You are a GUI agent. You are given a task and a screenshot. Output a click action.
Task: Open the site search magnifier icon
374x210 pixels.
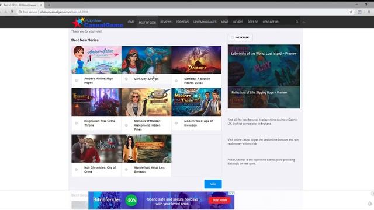point(297,22)
